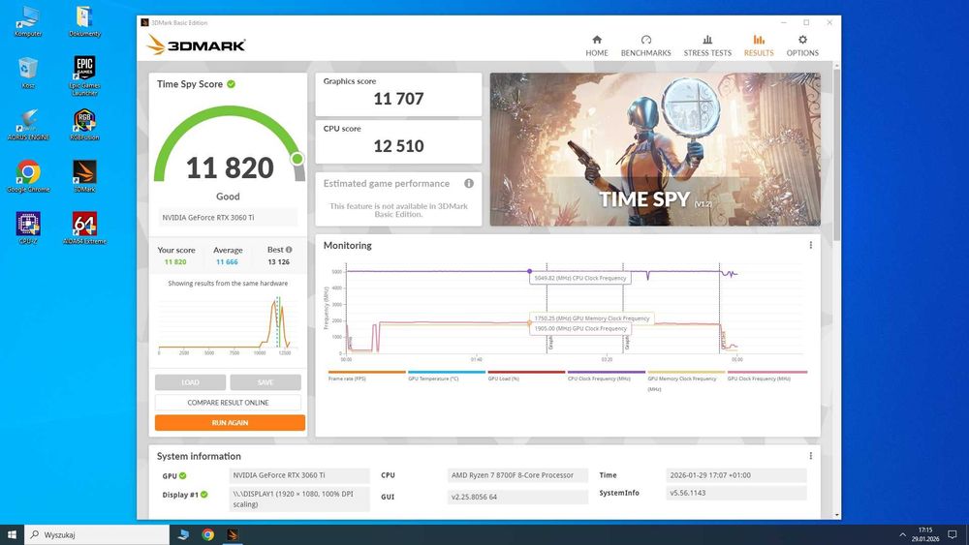The height and width of the screenshot is (545, 969).
Task: Click the taskbar clock showing 17:15
Action: 925,534
